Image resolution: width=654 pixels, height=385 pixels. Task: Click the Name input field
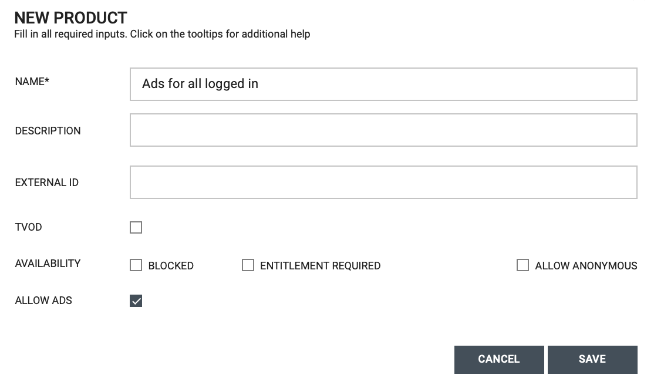(x=383, y=85)
